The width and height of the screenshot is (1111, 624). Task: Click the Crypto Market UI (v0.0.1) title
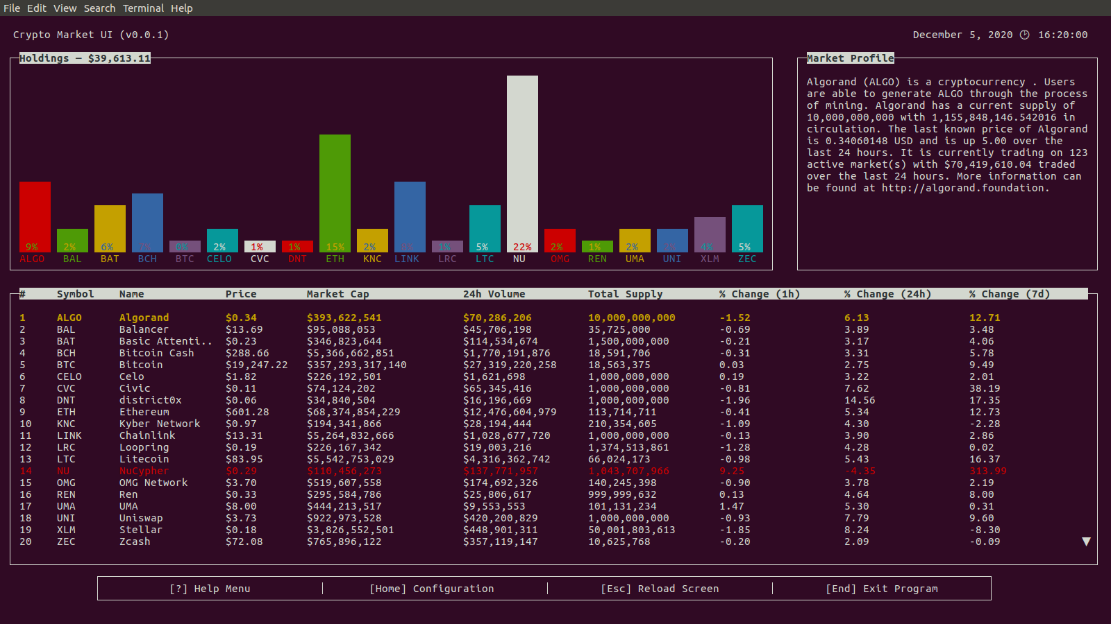(91, 35)
